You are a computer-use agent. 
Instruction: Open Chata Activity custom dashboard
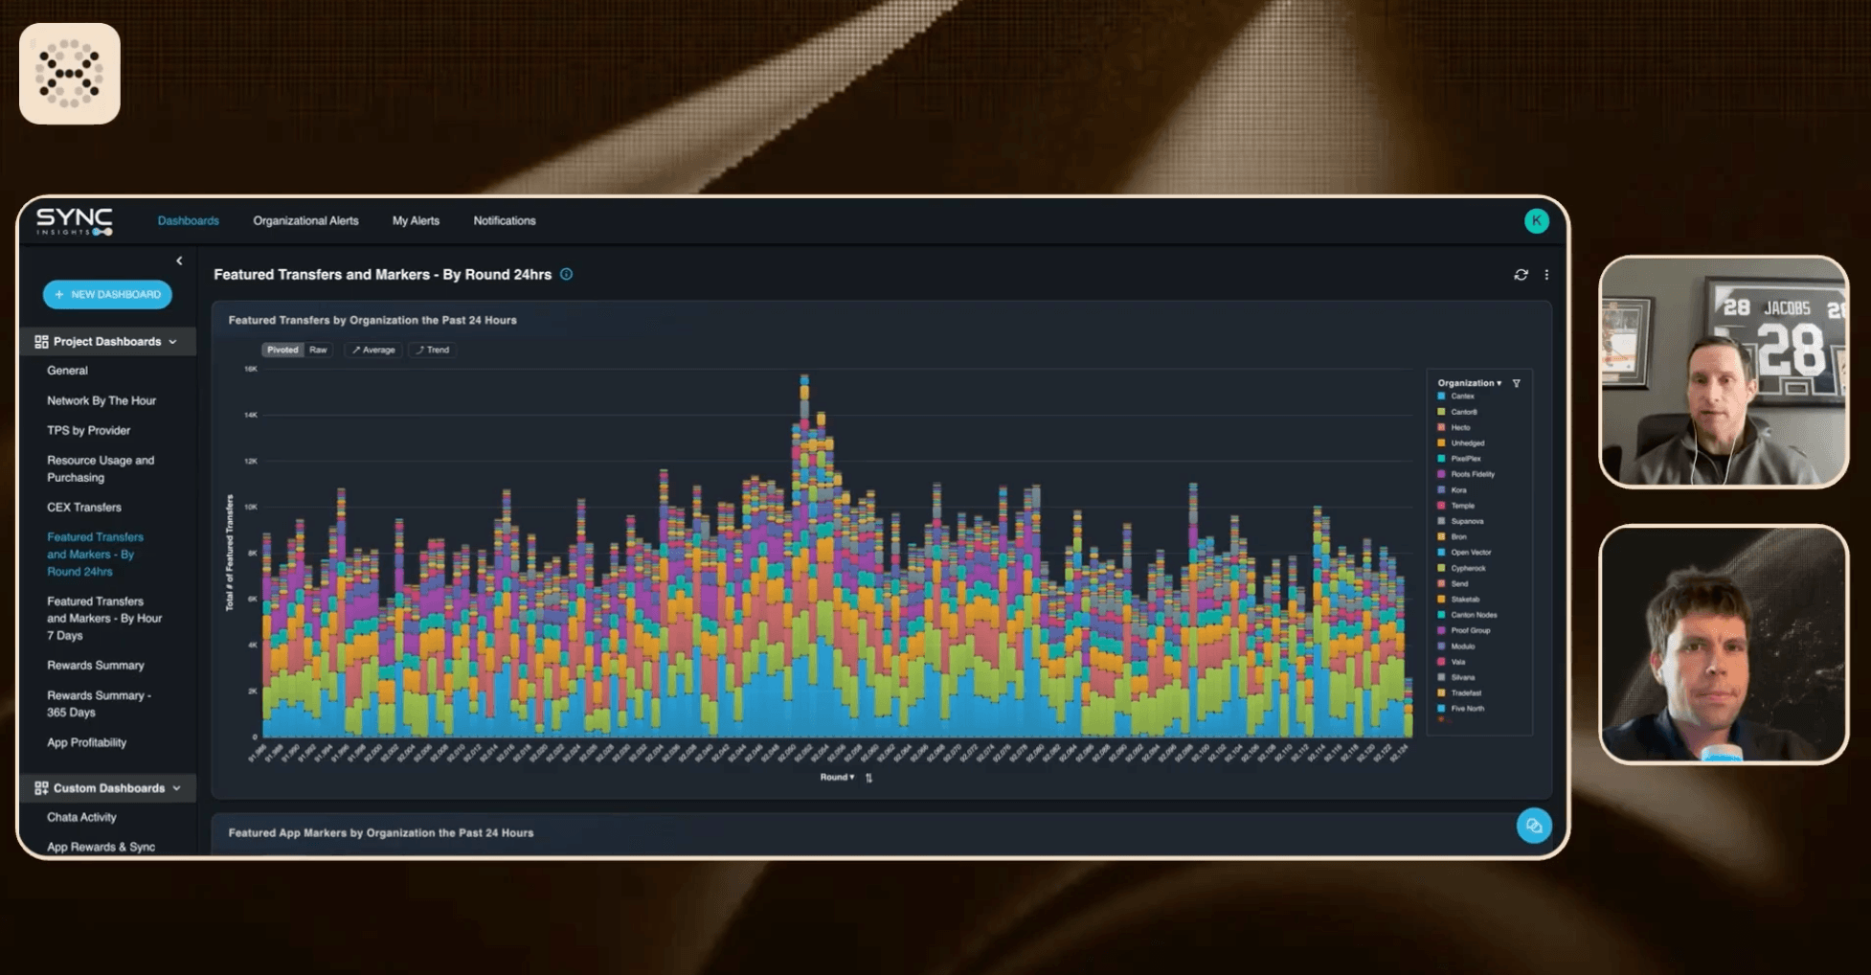[x=81, y=818]
